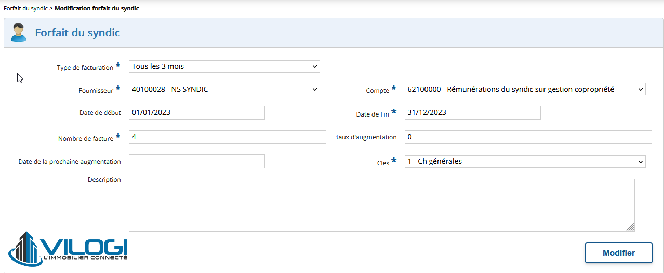The height and width of the screenshot is (273, 664).
Task: Click inside the Description text area
Action: click(382, 205)
